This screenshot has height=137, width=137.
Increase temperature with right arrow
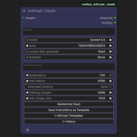[x=111, y=75]
